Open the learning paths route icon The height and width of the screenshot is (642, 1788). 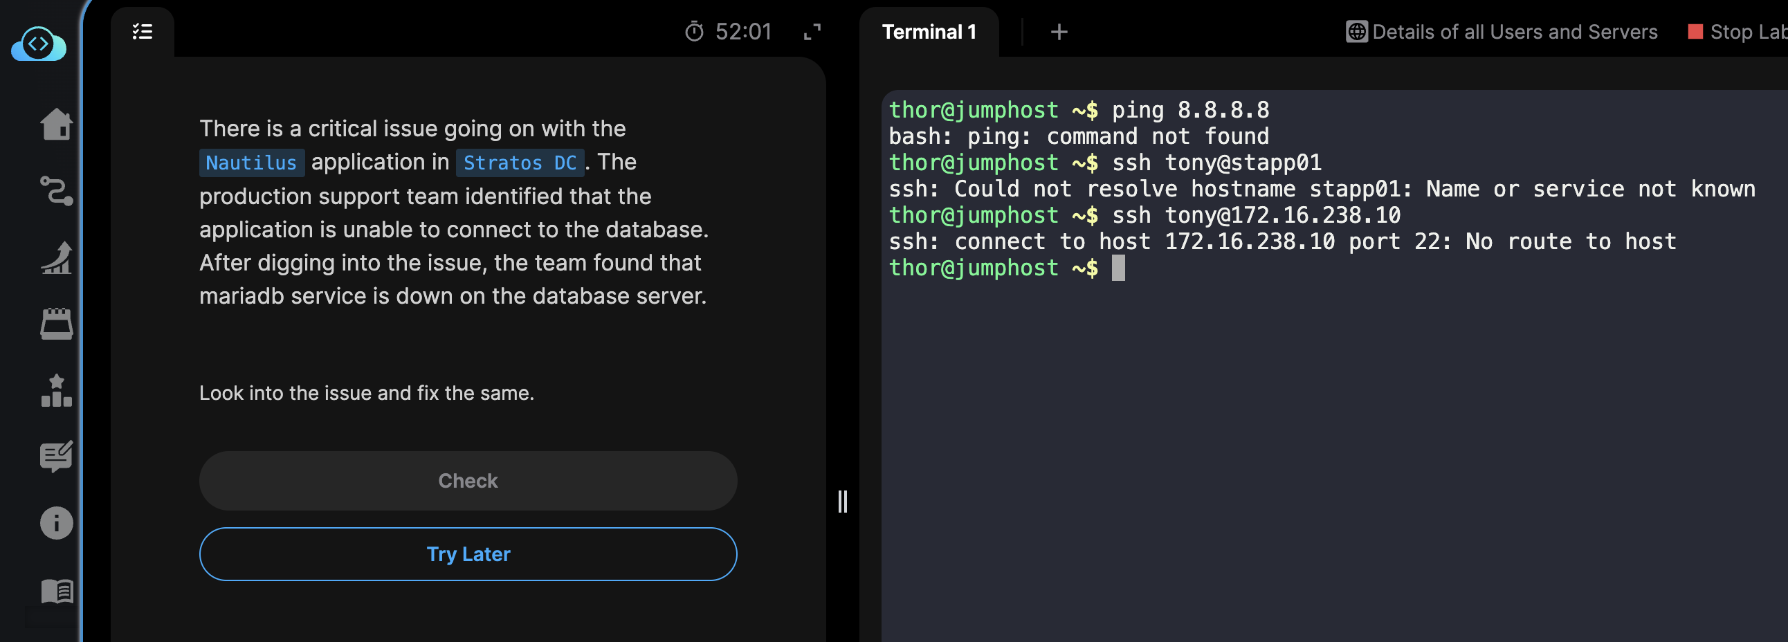[56, 191]
